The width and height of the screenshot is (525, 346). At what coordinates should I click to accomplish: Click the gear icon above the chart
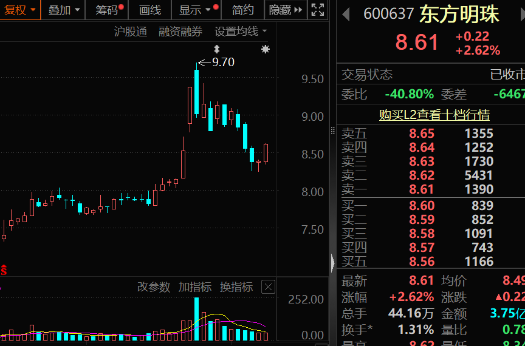(x=265, y=49)
